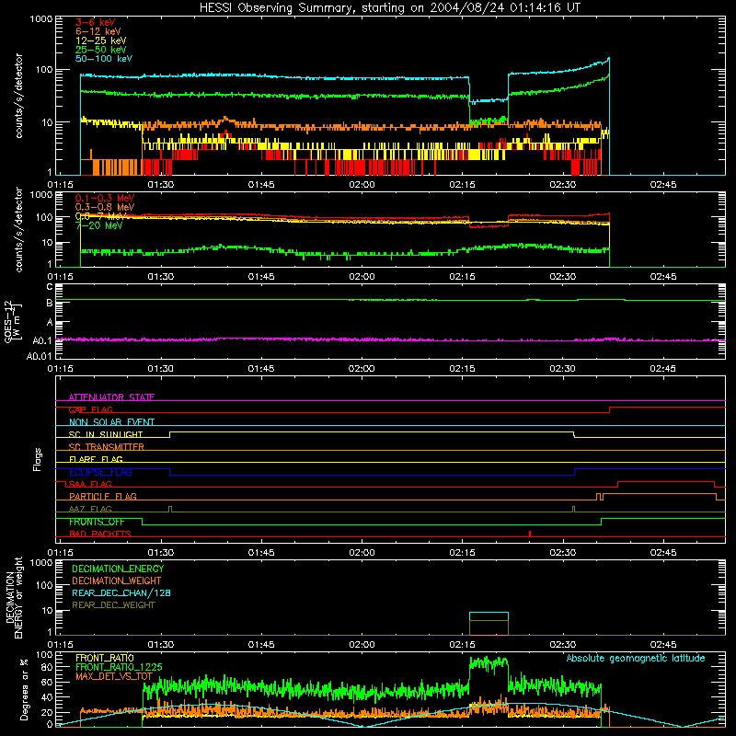Click the Flags axis label
The width and height of the screenshot is (736, 736).
click(37, 459)
